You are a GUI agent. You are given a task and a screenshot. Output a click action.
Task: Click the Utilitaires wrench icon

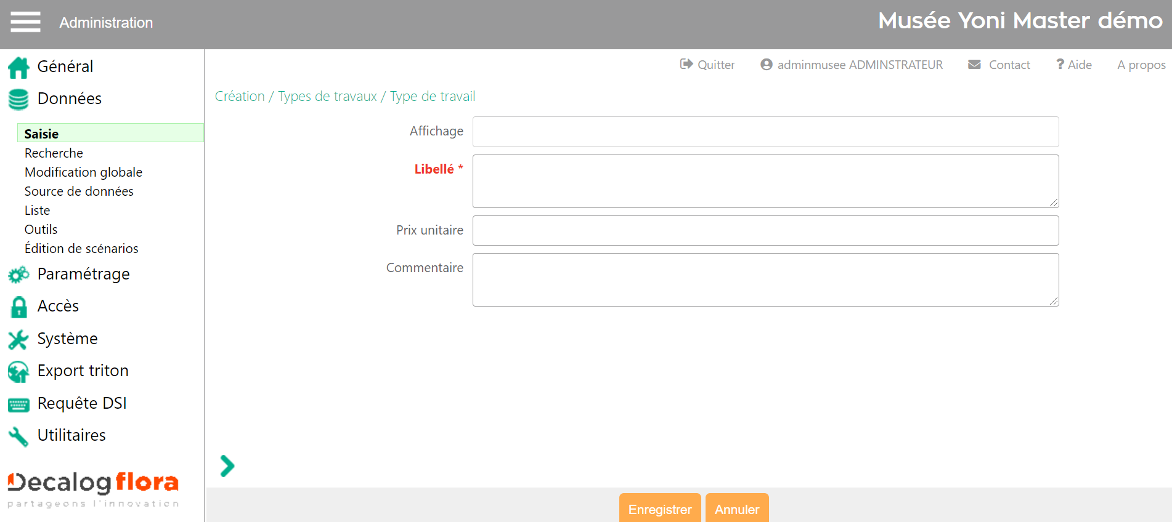(x=18, y=436)
